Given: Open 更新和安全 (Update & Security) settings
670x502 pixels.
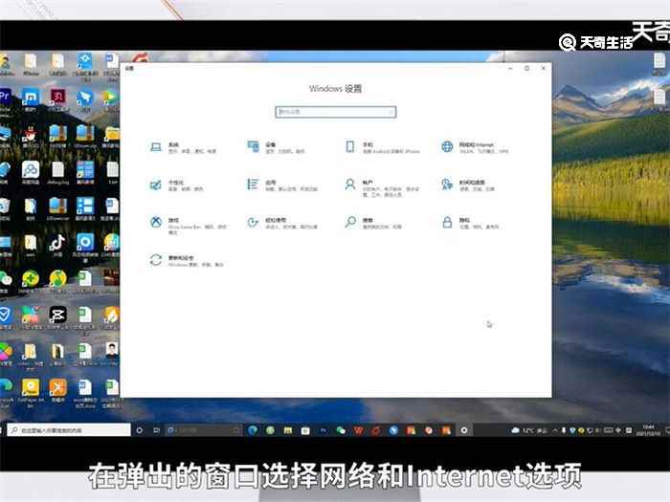Looking at the screenshot, I should (186, 261).
